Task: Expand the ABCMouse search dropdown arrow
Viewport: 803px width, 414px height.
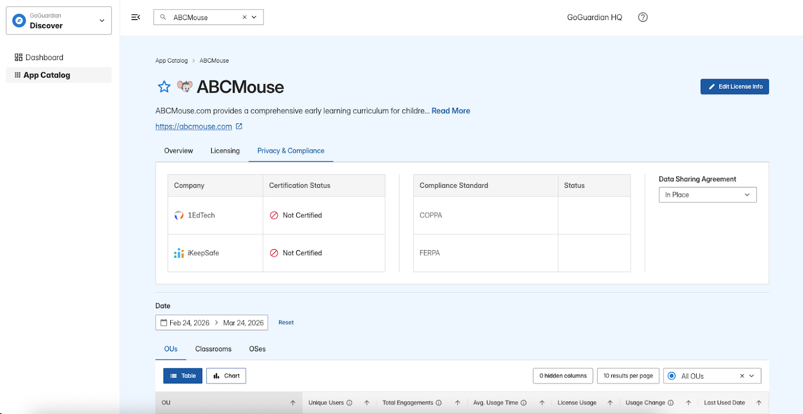Action: coord(254,17)
